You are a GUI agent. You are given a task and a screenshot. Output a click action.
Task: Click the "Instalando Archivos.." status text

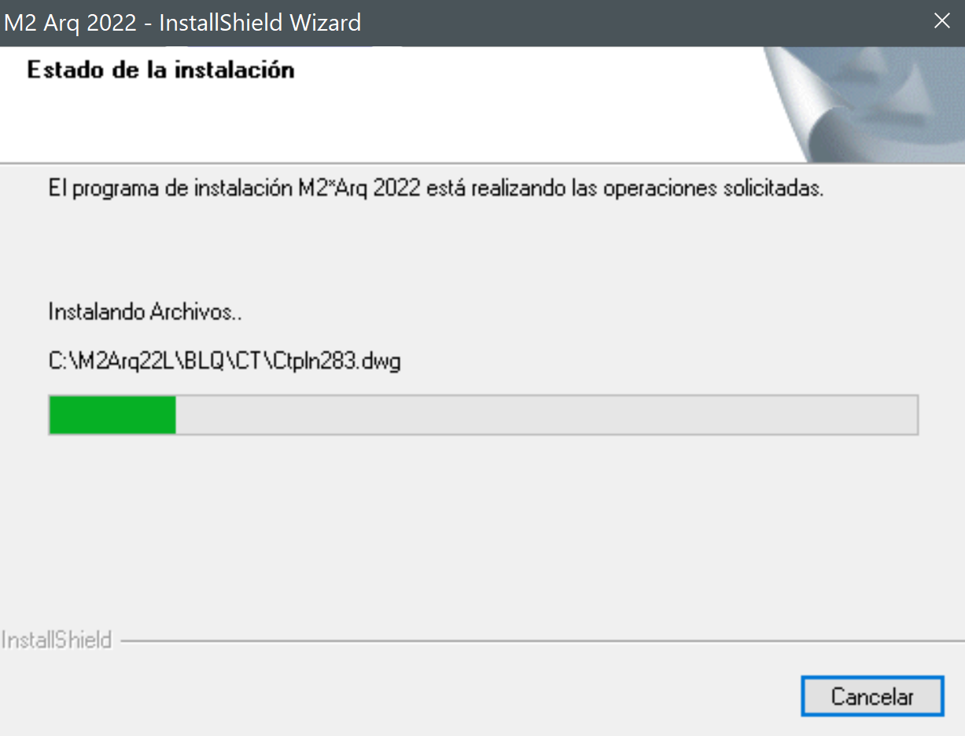click(x=145, y=312)
